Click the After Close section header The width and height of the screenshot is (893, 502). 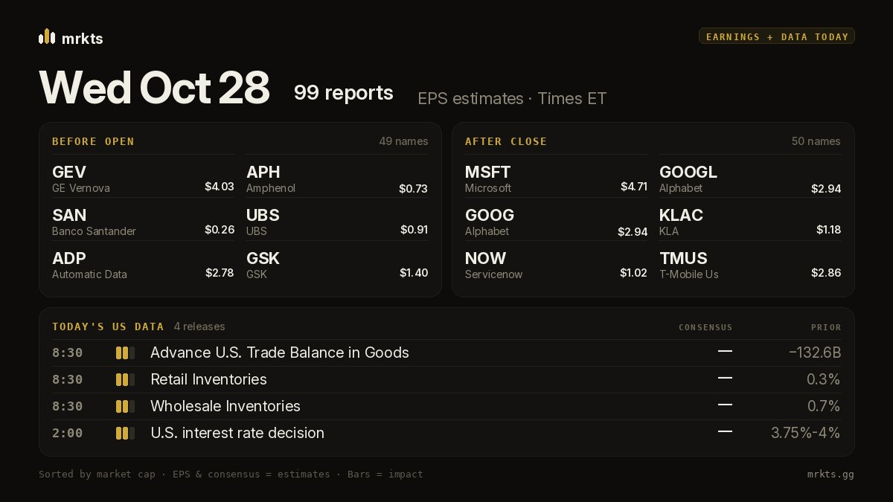click(506, 141)
